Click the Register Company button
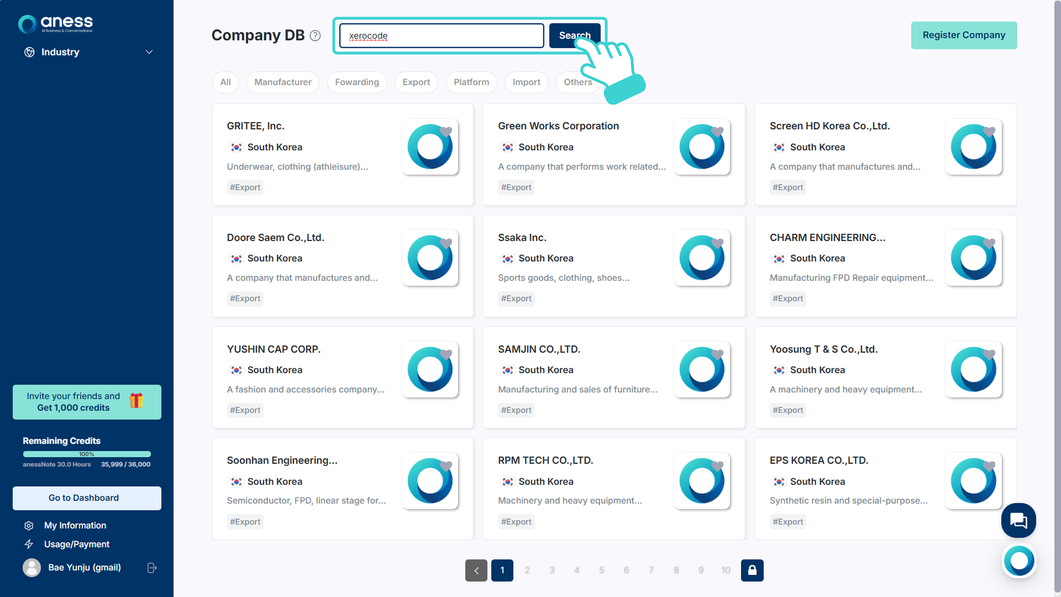The image size is (1061, 597). pyautogui.click(x=963, y=35)
